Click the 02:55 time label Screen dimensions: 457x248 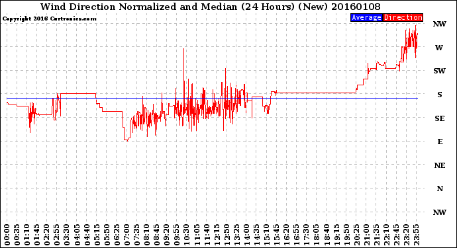57,235
